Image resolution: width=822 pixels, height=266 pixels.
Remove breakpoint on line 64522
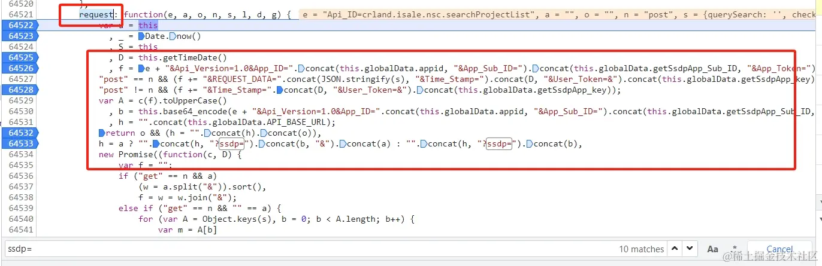pos(20,25)
